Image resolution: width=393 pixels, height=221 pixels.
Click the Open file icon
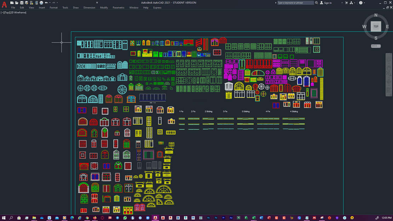16,3
